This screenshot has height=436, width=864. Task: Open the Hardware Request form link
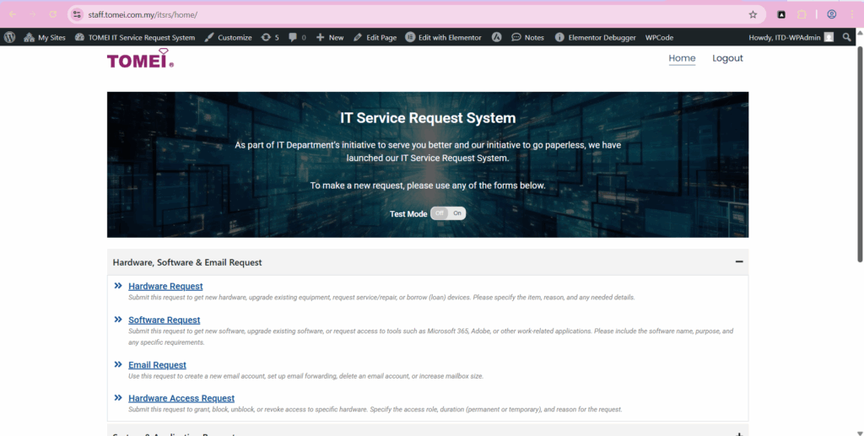point(165,287)
